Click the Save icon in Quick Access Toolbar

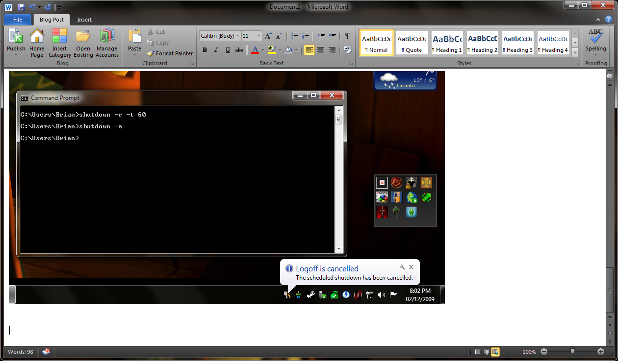(x=21, y=7)
